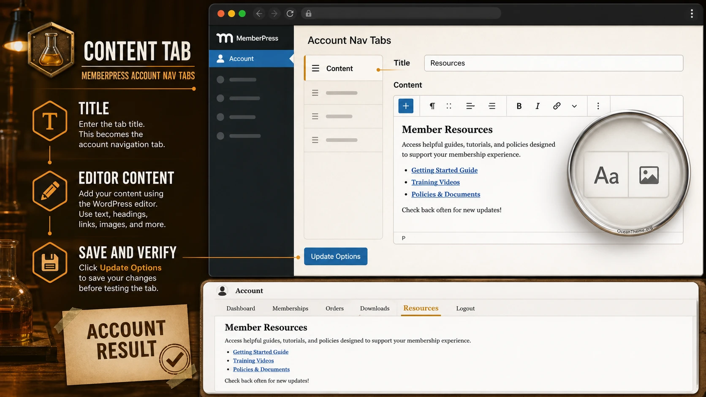Click the browser back arrow
The width and height of the screenshot is (706, 397).
pyautogui.click(x=259, y=14)
